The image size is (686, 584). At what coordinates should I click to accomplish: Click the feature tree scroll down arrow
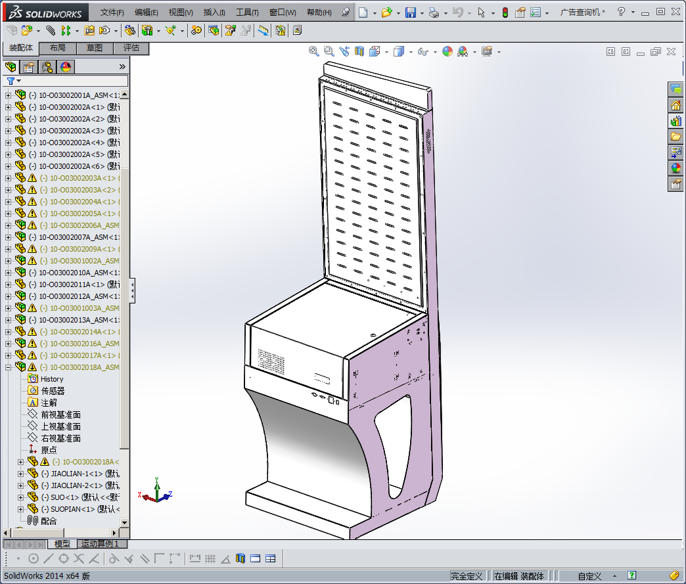coord(124,522)
